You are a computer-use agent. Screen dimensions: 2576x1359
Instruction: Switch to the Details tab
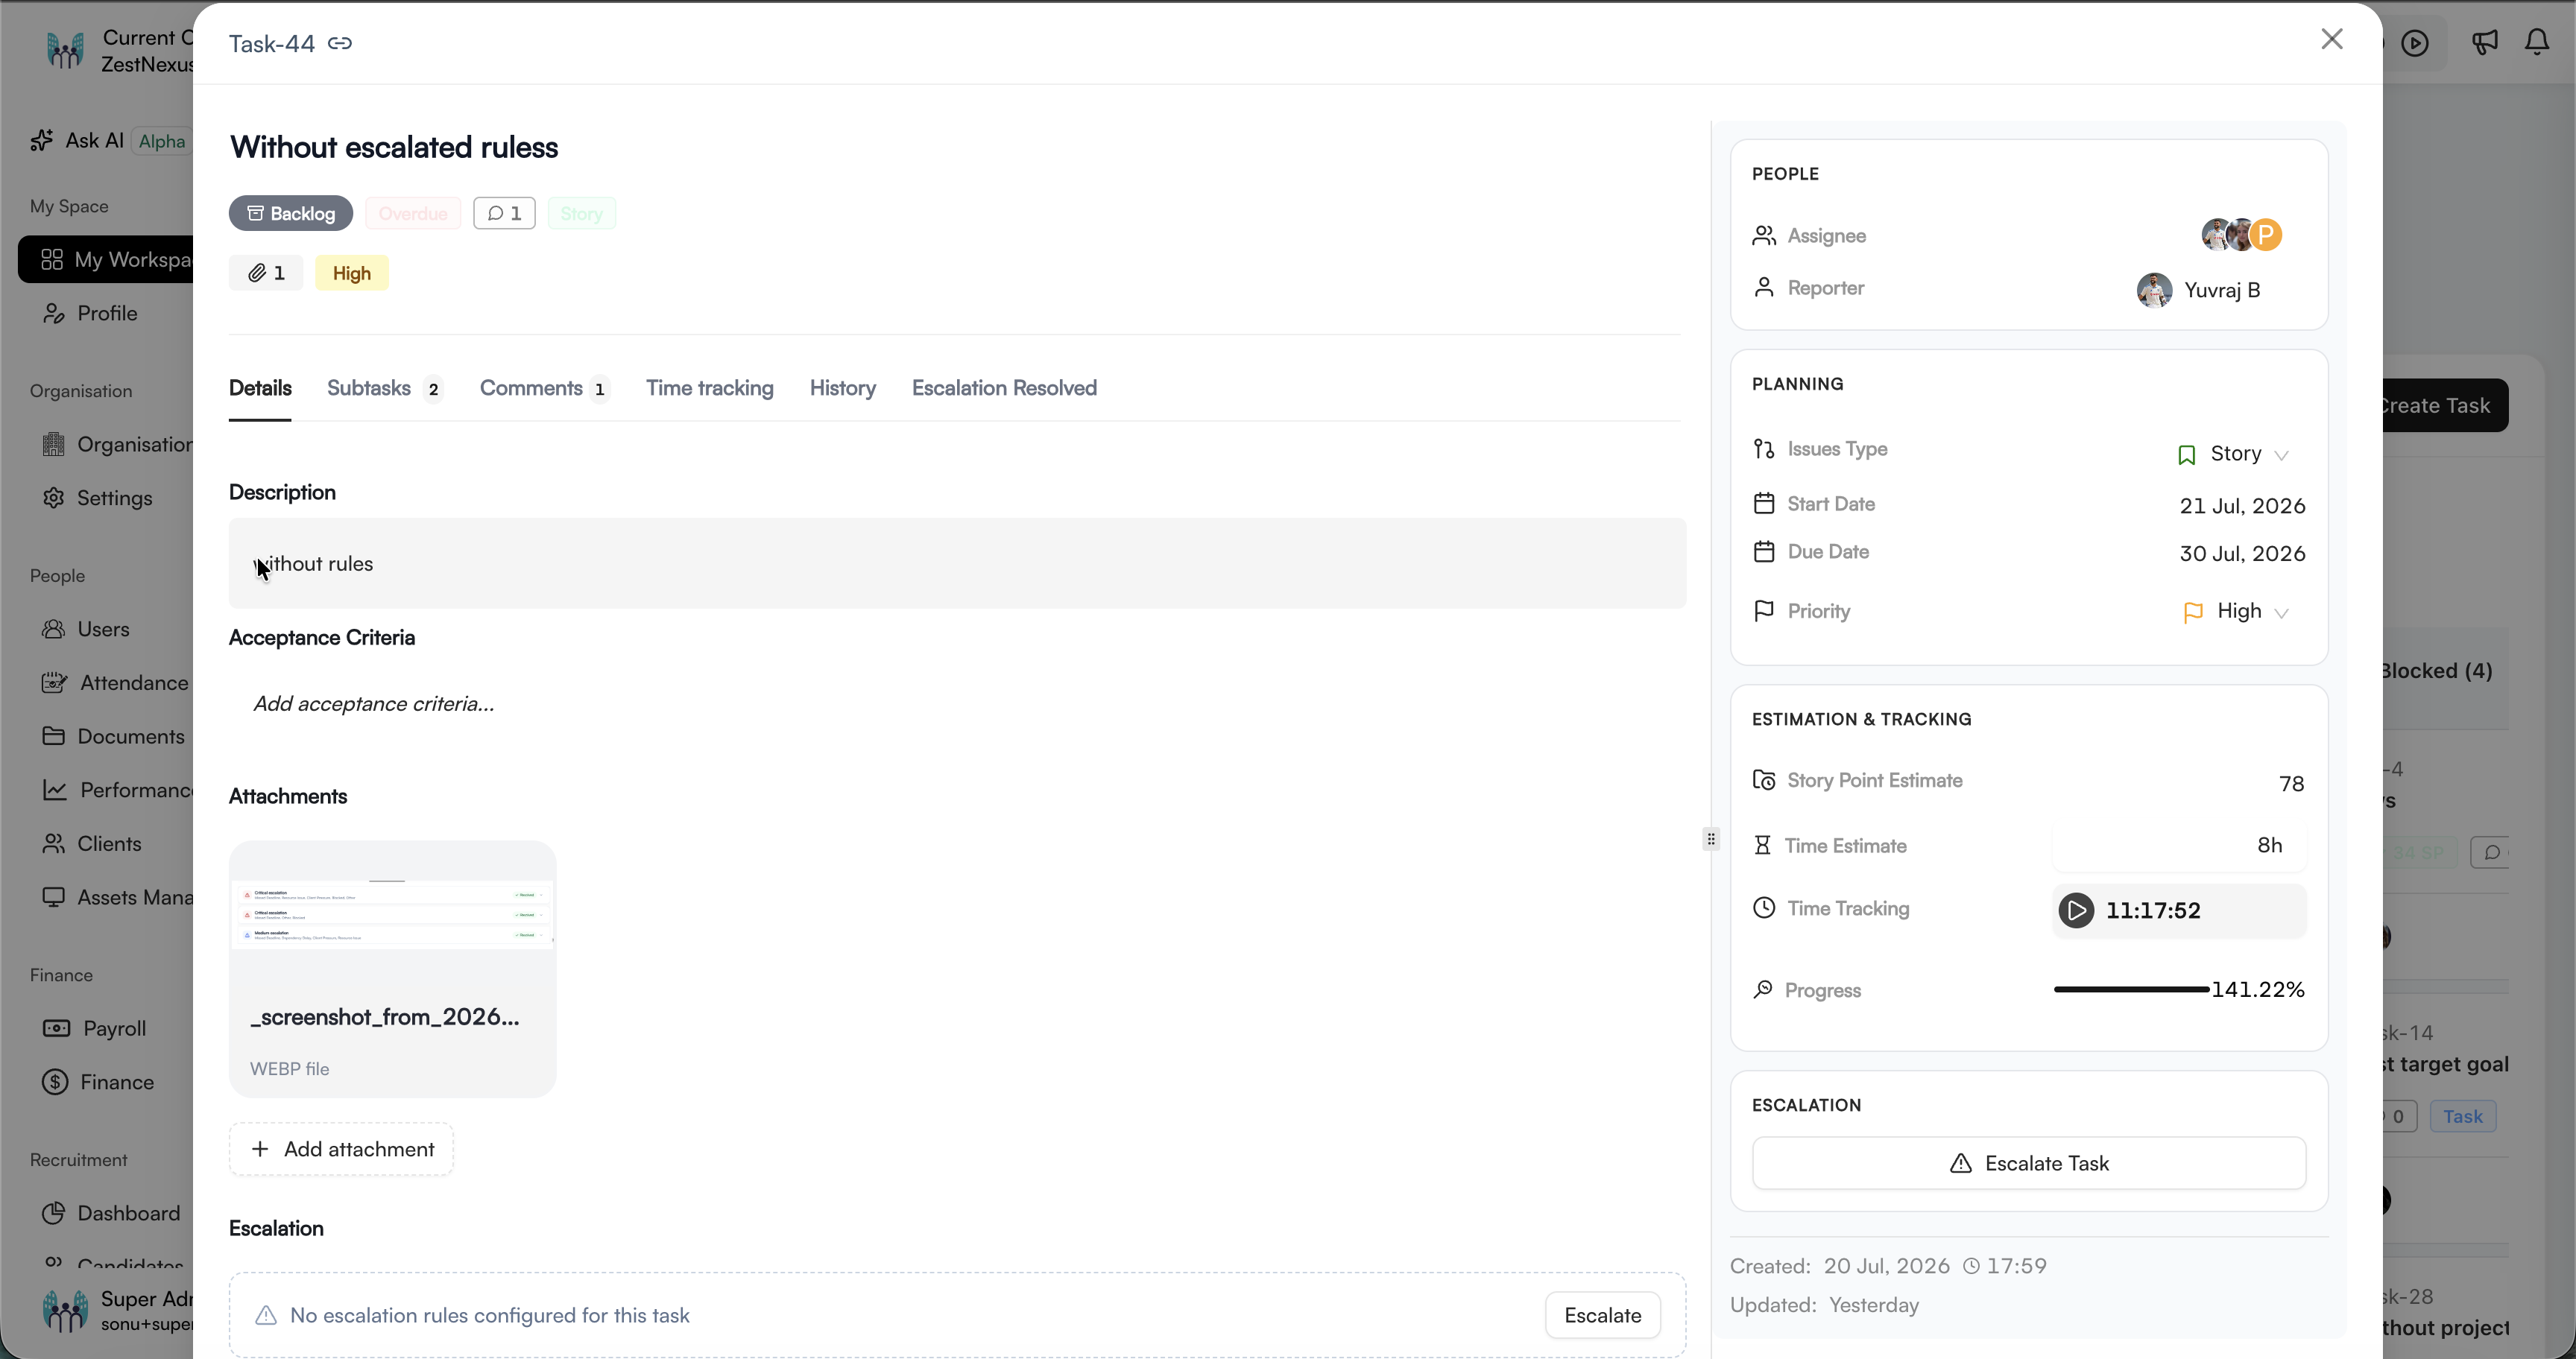pos(260,387)
